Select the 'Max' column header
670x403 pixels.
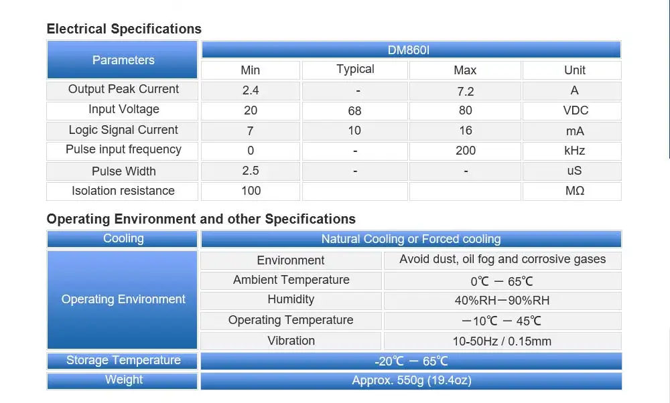click(x=465, y=70)
